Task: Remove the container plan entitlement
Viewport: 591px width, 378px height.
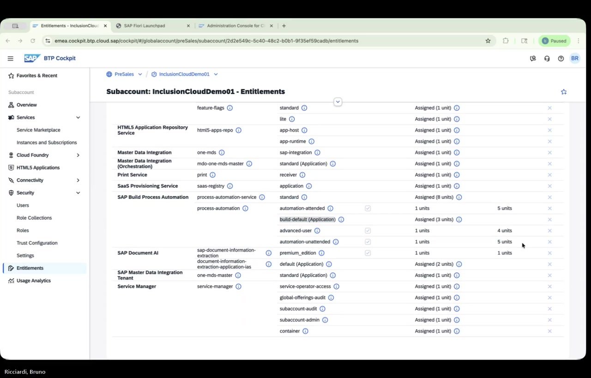Action: (x=549, y=331)
